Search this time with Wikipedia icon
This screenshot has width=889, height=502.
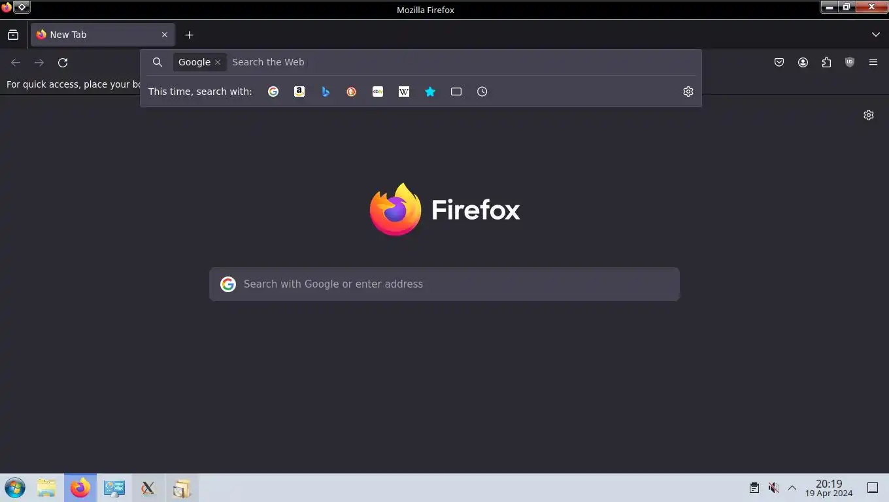click(404, 92)
